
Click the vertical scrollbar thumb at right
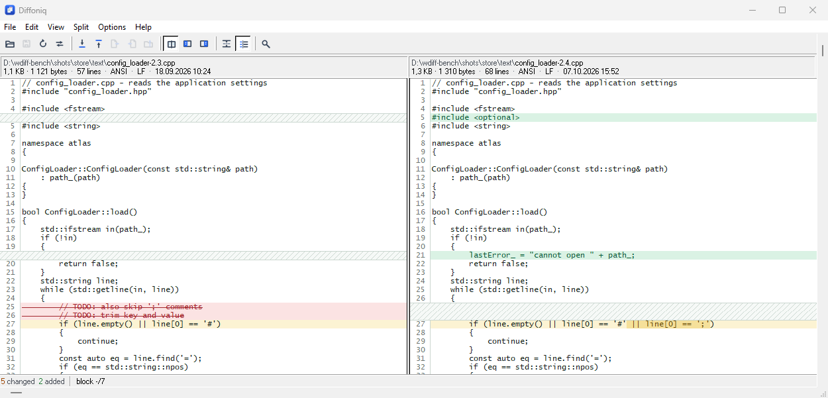click(x=823, y=50)
